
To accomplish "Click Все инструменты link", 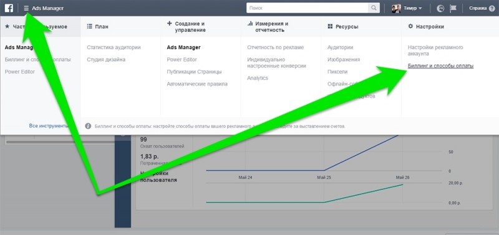I will [x=49, y=126].
